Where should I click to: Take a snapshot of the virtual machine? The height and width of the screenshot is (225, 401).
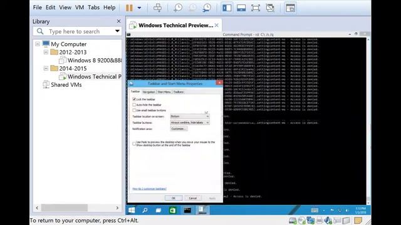click(177, 8)
